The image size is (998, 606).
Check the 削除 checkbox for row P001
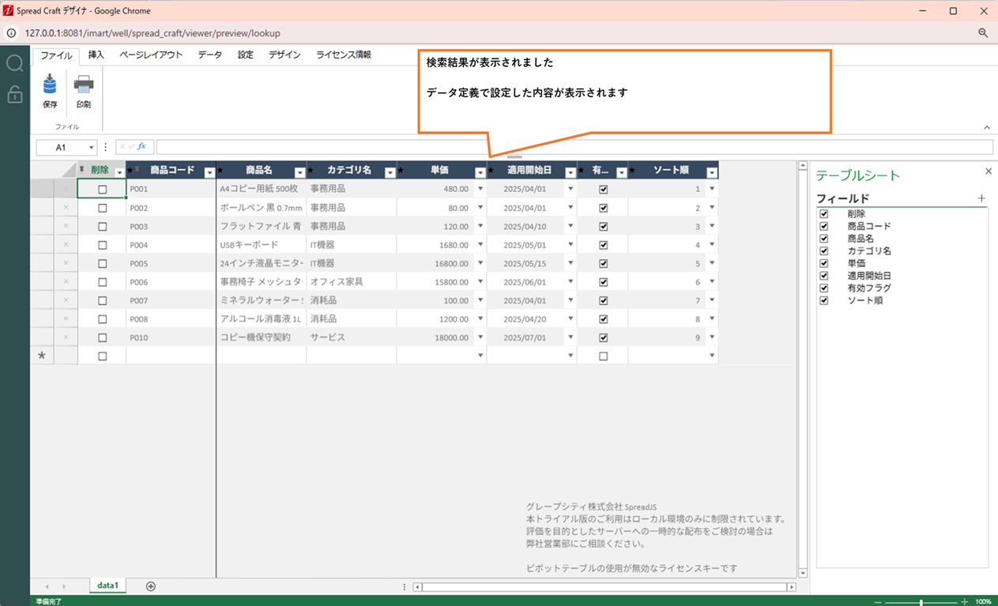(102, 190)
